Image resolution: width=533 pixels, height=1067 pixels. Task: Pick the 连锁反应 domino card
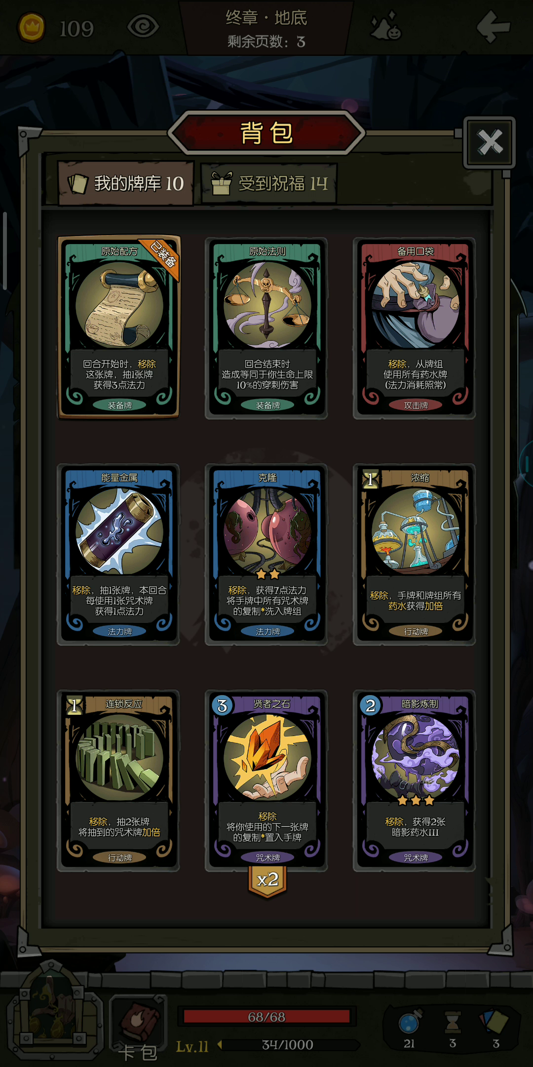click(118, 780)
